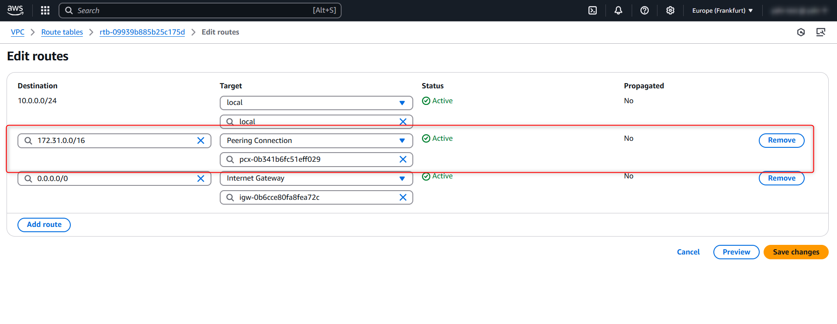Launch CloudShell from the top bar

[592, 10]
